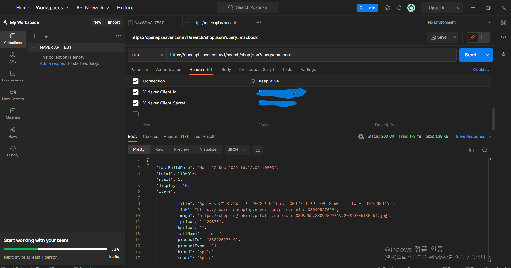Create new collection with plus icon
Image resolution: width=511 pixels, height=268 pixels.
34,36
